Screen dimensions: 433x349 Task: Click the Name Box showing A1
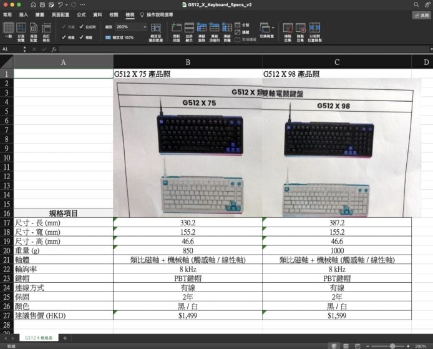12,49
